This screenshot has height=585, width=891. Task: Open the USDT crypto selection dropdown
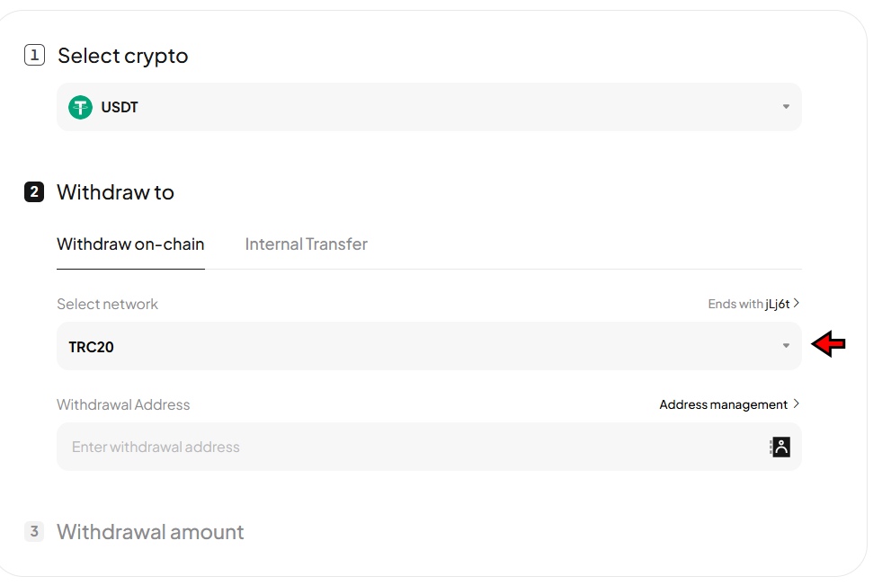pos(428,106)
